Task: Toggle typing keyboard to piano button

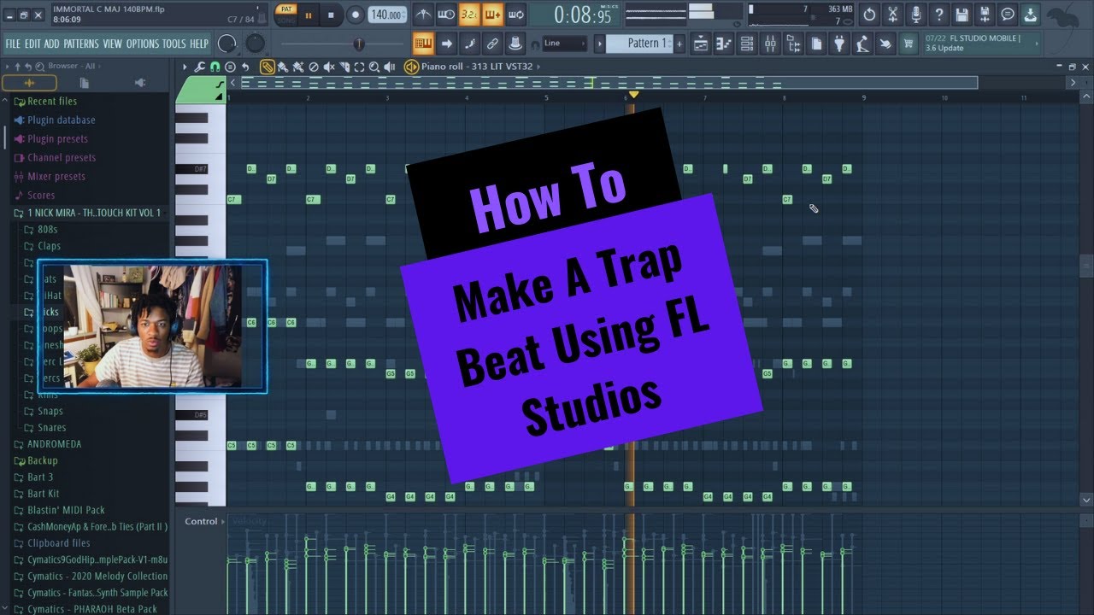Action: (x=423, y=44)
